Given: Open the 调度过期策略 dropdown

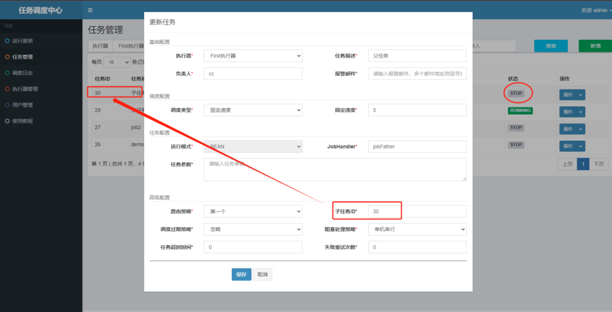Looking at the screenshot, I should click(x=253, y=229).
